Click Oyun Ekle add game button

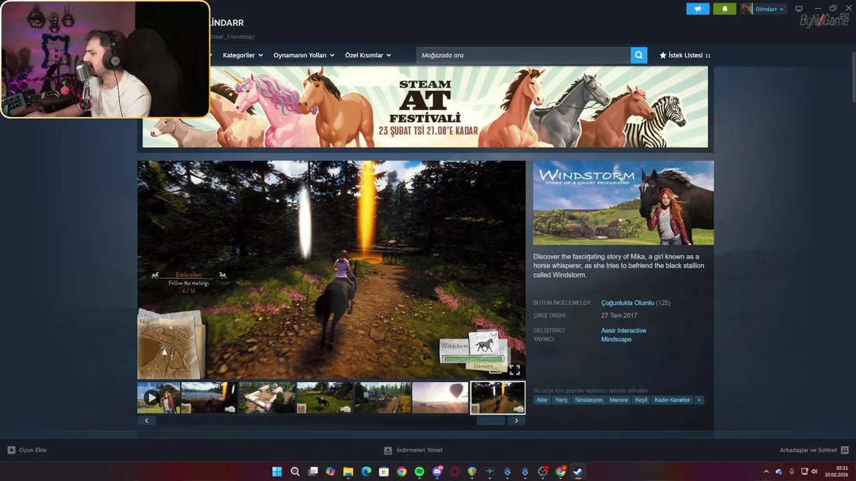point(27,450)
